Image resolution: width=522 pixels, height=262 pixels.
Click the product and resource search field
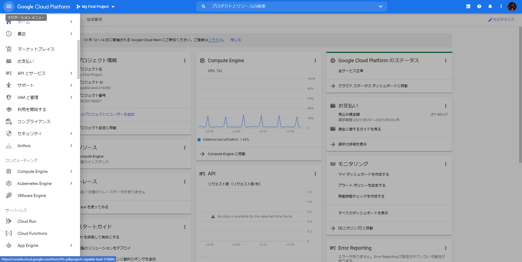(x=292, y=6)
